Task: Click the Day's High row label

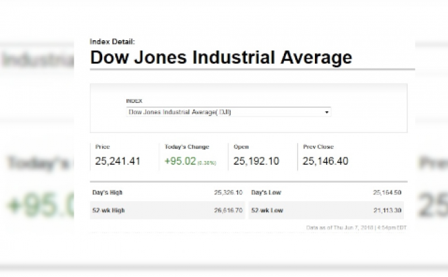Action: tap(107, 193)
